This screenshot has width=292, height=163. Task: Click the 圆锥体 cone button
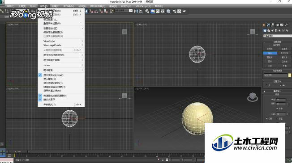284,49
